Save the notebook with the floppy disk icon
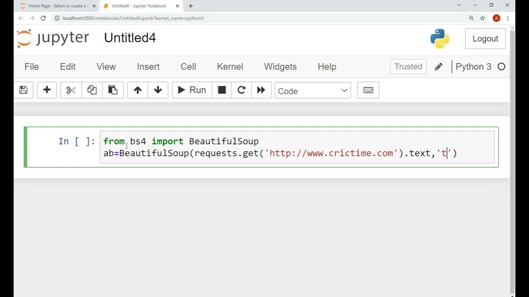This screenshot has height=297, width=529. click(x=23, y=90)
